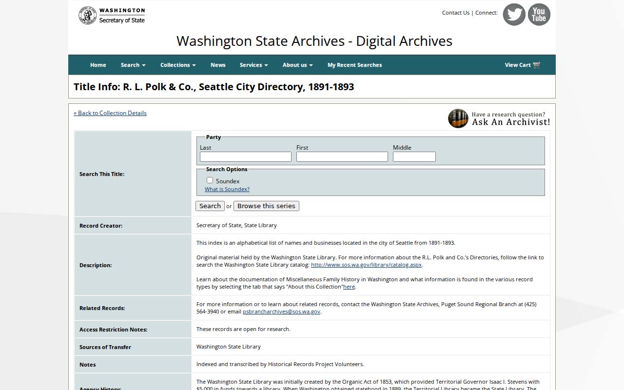Open the News menu item
The height and width of the screenshot is (390, 624).
click(x=218, y=65)
